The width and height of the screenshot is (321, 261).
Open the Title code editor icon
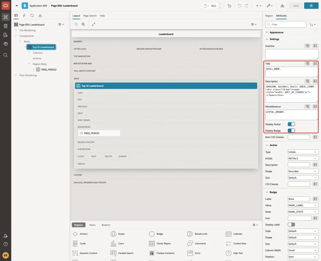pos(307,63)
